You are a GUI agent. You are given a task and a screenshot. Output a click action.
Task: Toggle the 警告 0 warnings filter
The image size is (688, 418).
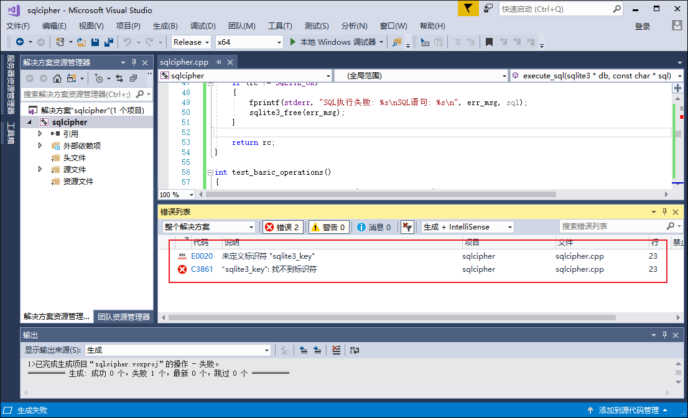coord(328,227)
